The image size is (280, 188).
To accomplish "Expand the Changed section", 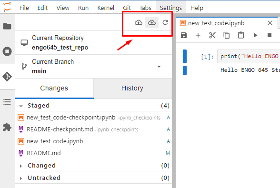I will click(21, 166).
